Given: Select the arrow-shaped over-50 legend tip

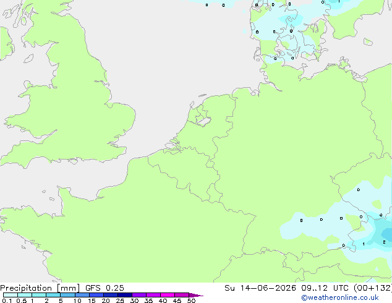Looking at the screenshot, I should 196,296.
